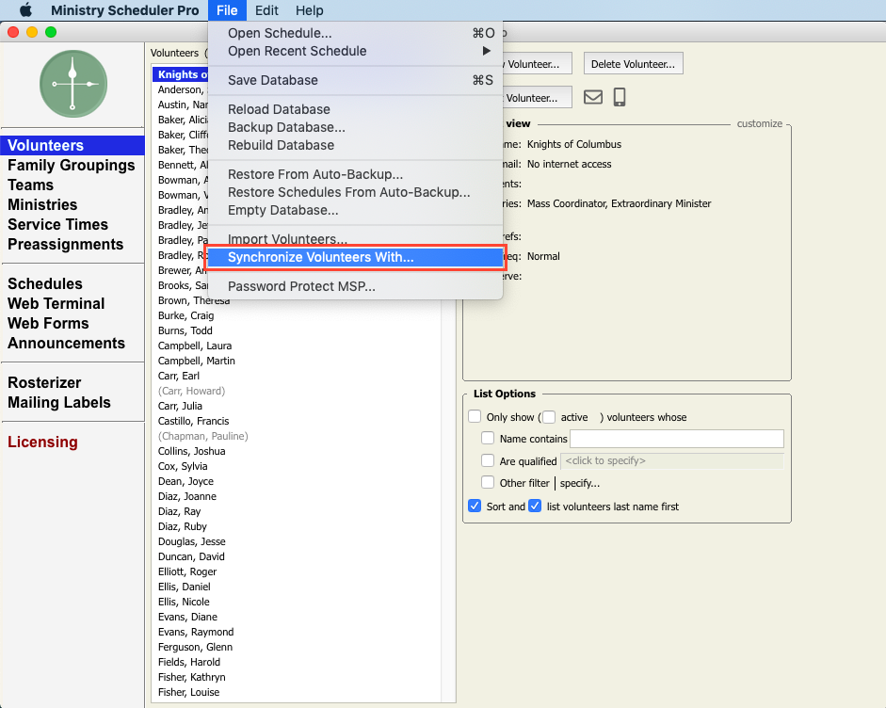Choose Open Schedule... from the File menu

(355, 33)
